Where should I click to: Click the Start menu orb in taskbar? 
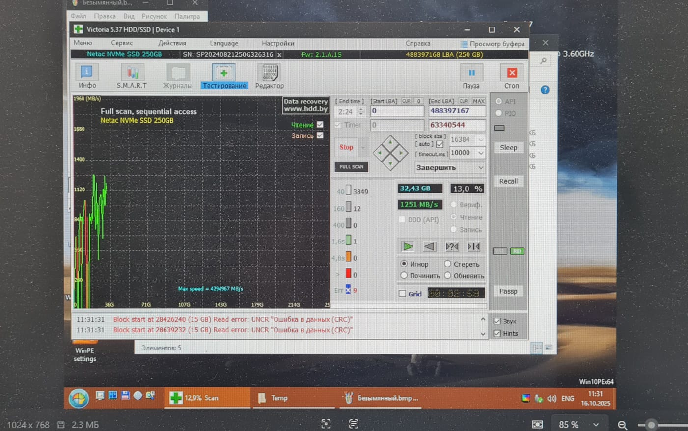click(x=79, y=398)
